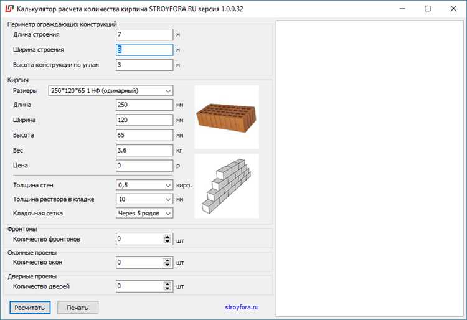
Task: Click the 'Количество окон' spinner arrows
Action: tap(167, 263)
